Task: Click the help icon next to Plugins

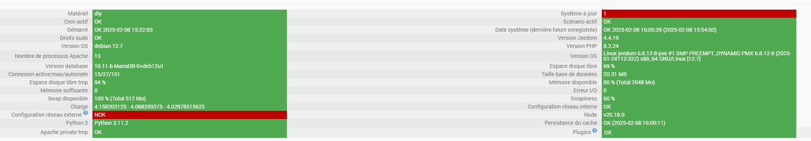Action: click(594, 130)
